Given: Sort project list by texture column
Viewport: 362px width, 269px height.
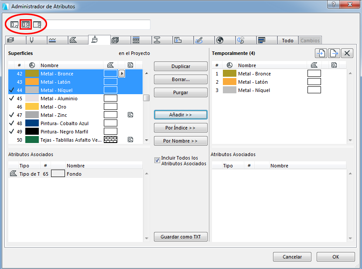Looking at the screenshot, I should pyautogui.click(x=130, y=65).
